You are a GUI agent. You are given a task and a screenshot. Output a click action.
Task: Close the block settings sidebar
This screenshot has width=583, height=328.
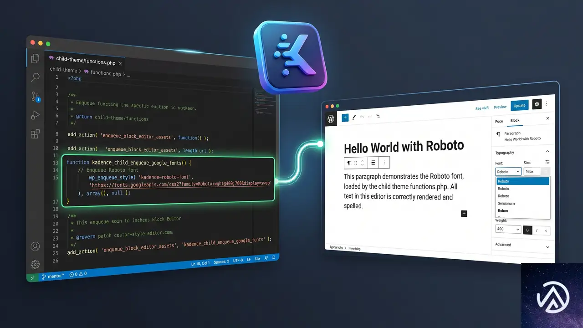pos(547,118)
